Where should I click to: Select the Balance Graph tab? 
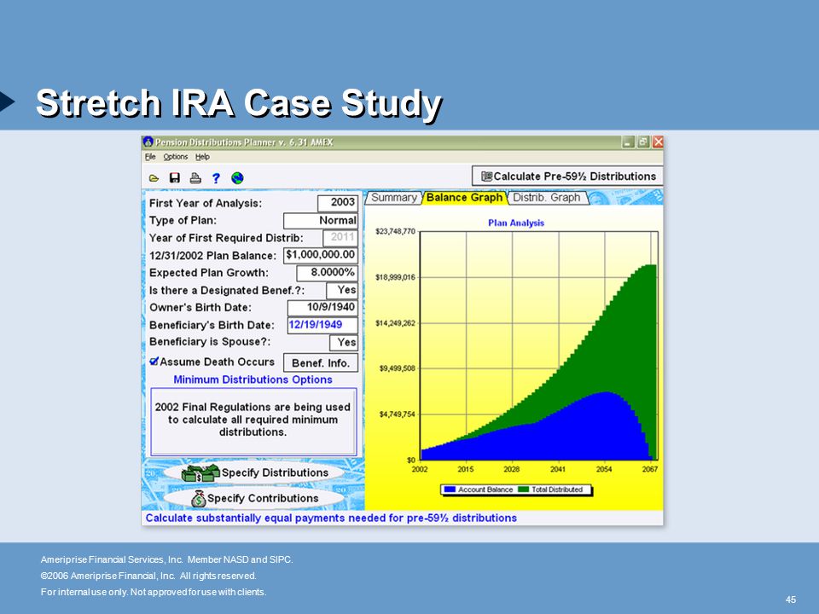[464, 198]
